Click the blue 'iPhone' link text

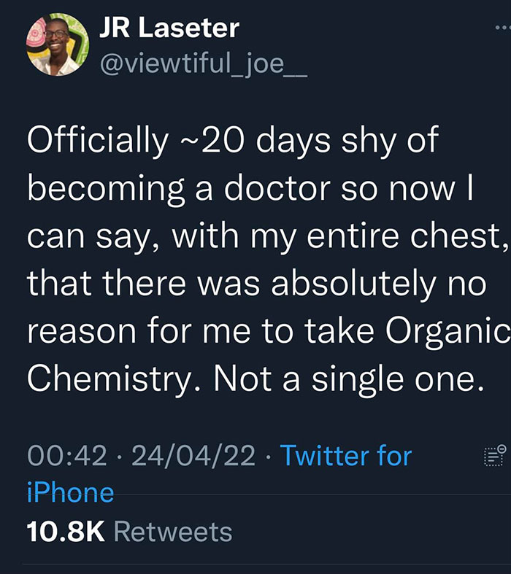pyautogui.click(x=70, y=492)
